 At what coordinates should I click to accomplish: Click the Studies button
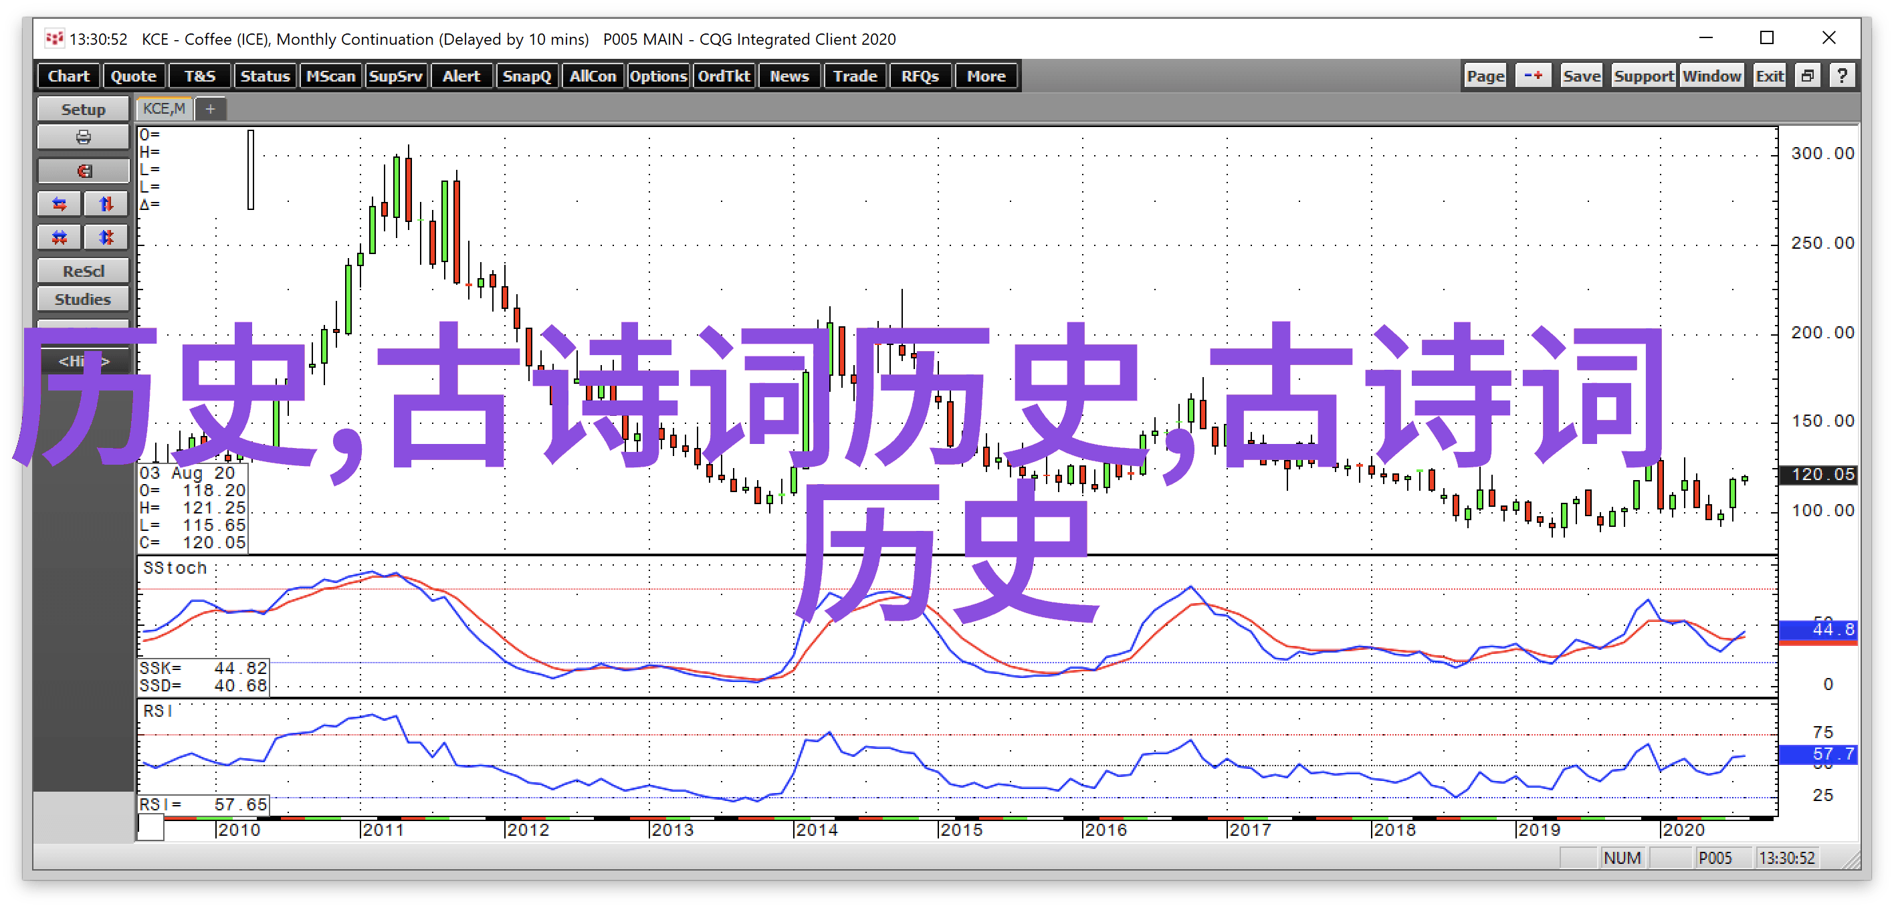(83, 300)
